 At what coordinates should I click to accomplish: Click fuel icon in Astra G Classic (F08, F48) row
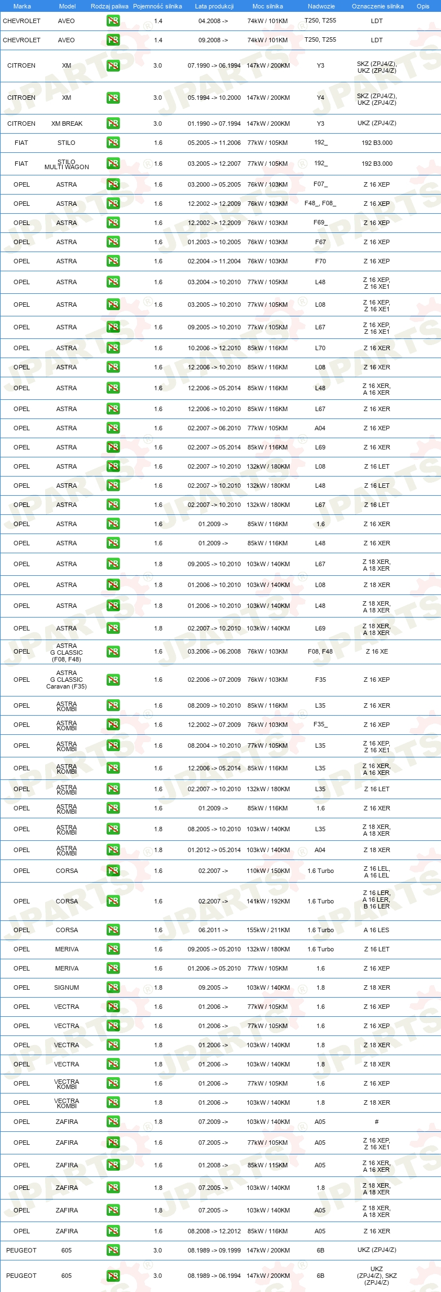tap(113, 652)
